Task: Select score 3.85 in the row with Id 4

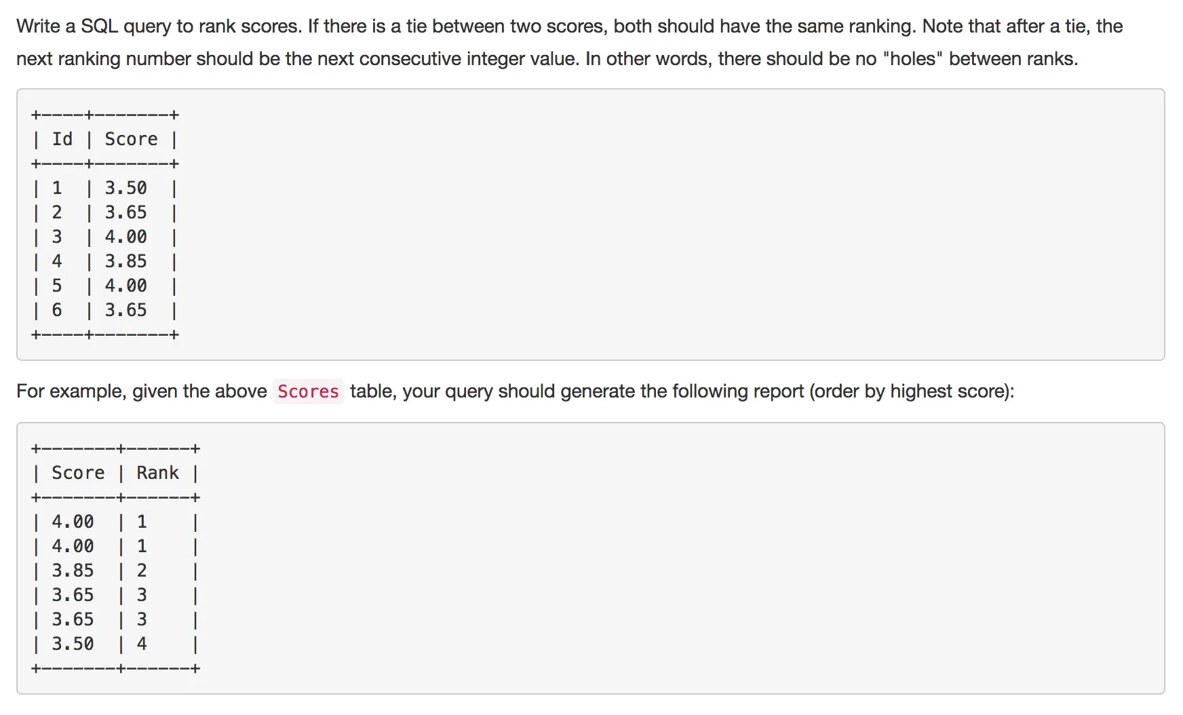Action: coord(125,261)
